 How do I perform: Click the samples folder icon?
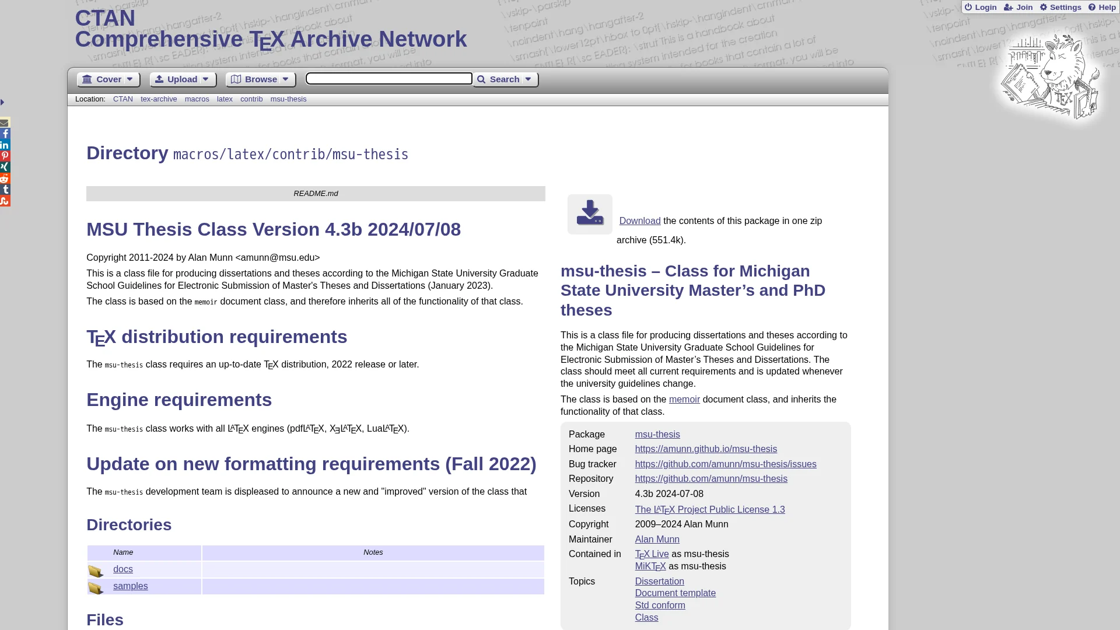[96, 587]
